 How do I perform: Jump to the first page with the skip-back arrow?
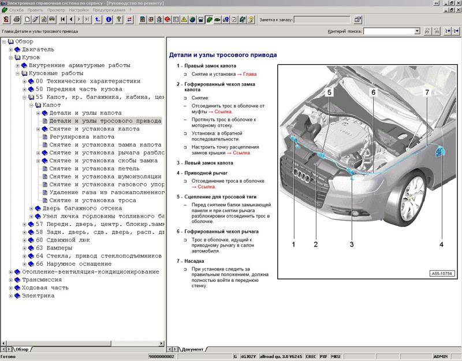pyautogui.click(x=63, y=20)
